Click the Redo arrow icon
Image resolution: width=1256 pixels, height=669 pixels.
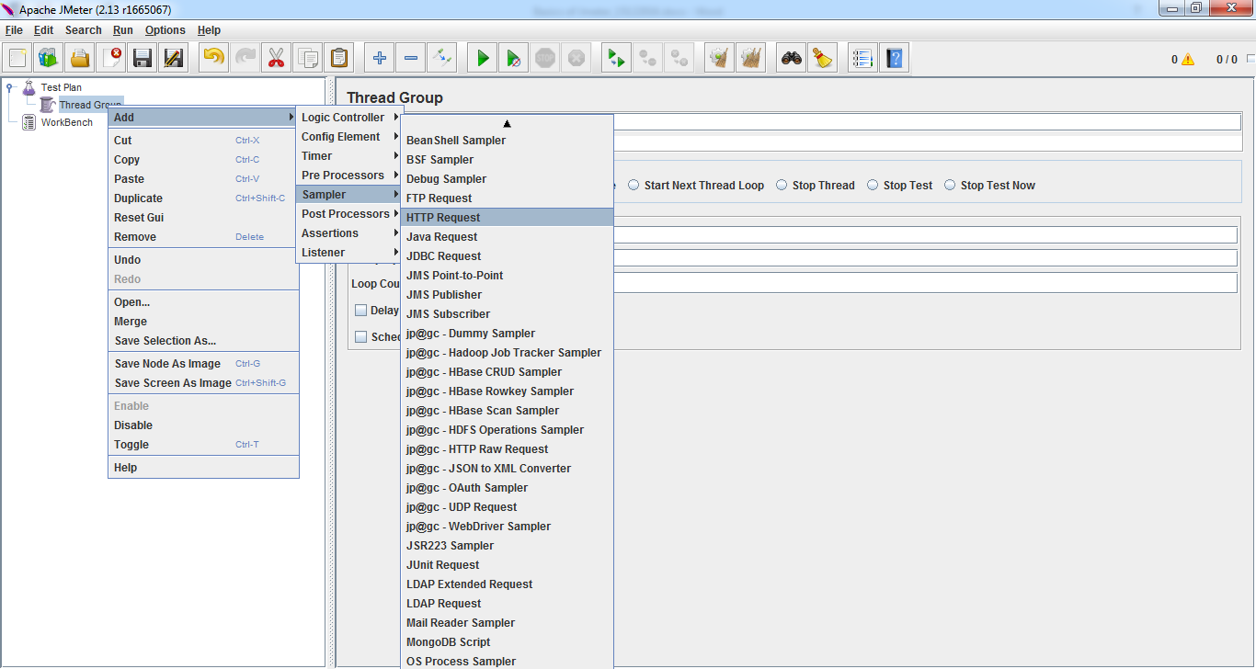click(245, 58)
